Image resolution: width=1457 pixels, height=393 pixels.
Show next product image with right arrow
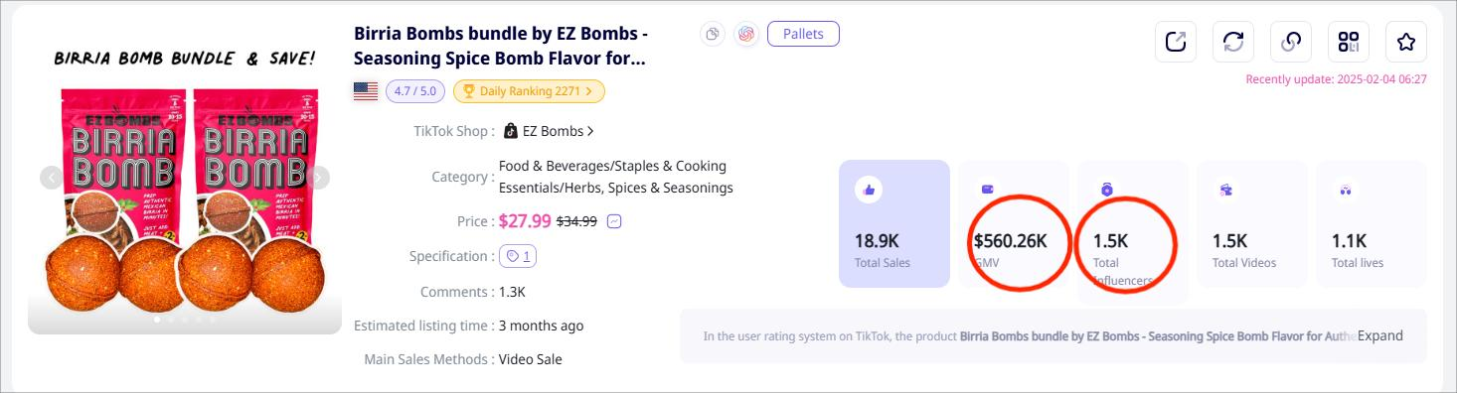318,178
